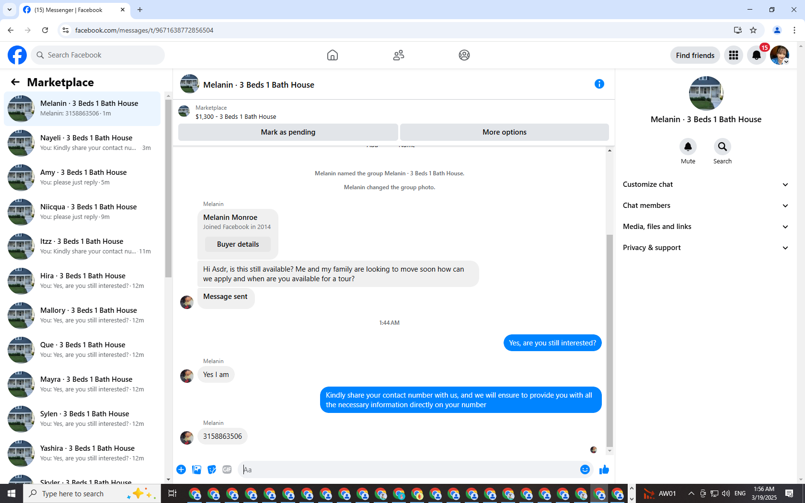Open Niicqua 3 Beds 1 Bath House chat
This screenshot has height=503, width=805.
click(82, 212)
